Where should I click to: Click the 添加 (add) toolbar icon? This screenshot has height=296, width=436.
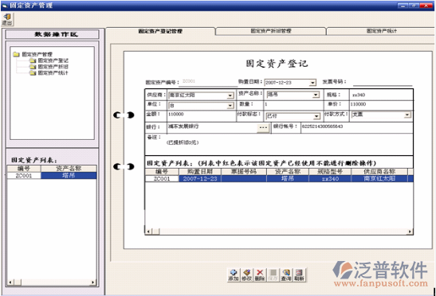click(233, 275)
